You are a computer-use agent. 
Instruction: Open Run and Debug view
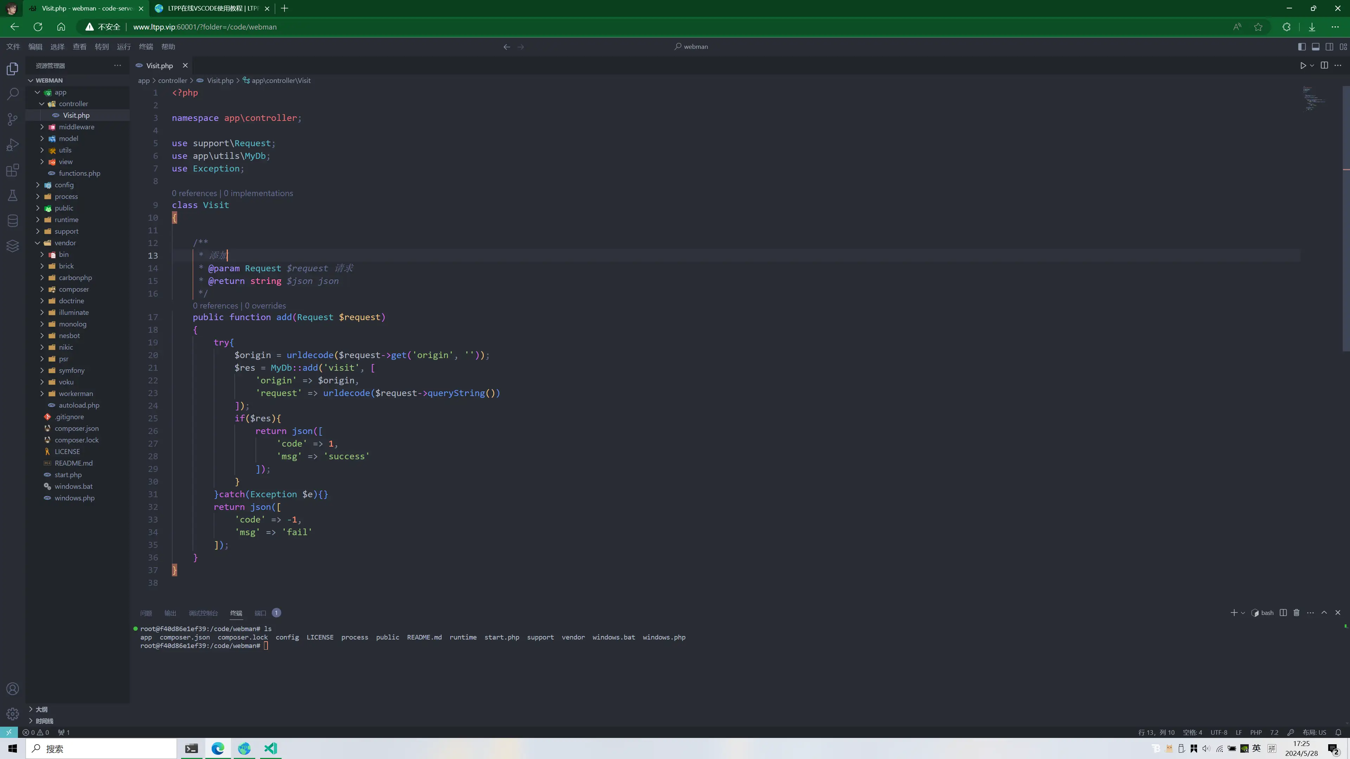pos(13,145)
